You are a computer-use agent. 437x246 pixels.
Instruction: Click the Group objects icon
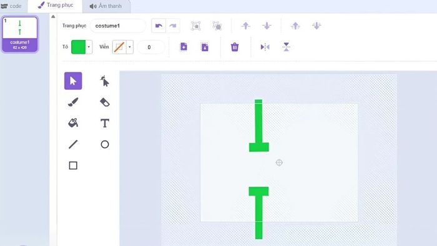pyautogui.click(x=196, y=26)
